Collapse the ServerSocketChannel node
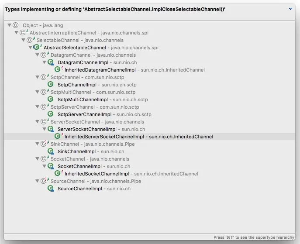Viewport: 300px width, 244px height. [x=37, y=122]
